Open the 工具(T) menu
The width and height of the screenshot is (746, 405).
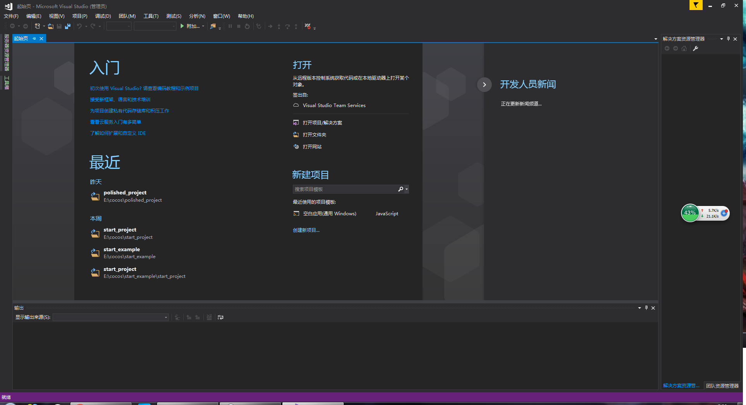point(151,16)
